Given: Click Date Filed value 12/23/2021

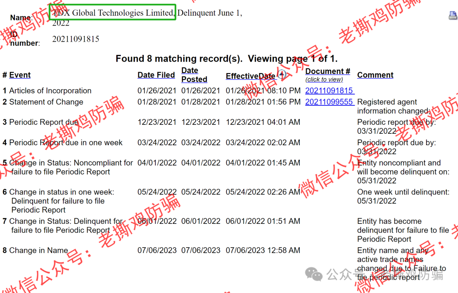Looking at the screenshot, I should pyautogui.click(x=157, y=122).
